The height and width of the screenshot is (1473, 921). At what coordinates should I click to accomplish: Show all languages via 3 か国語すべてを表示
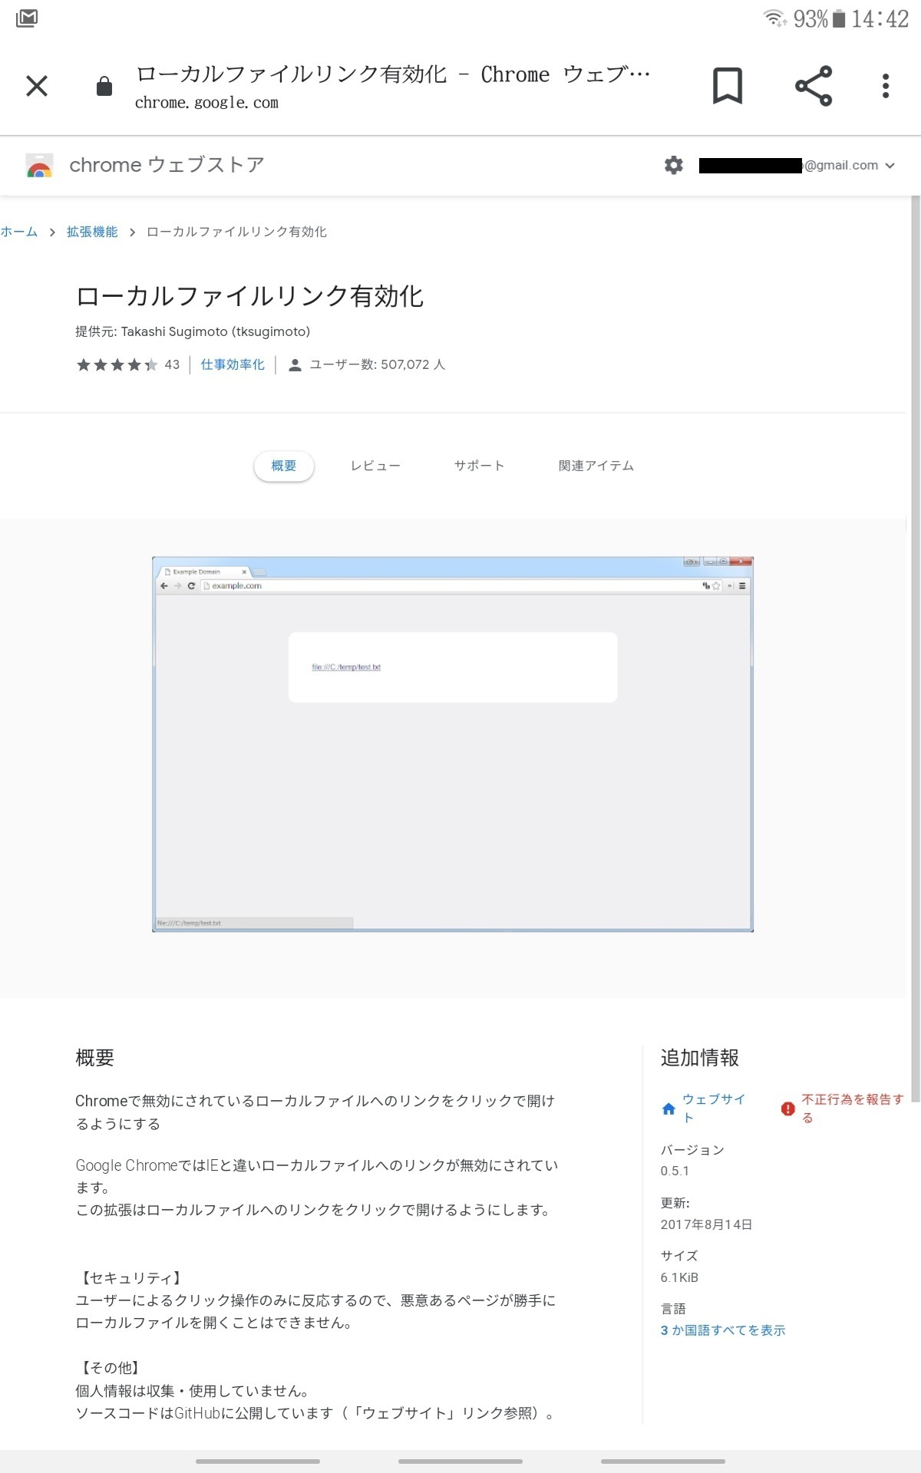pyautogui.click(x=723, y=1330)
